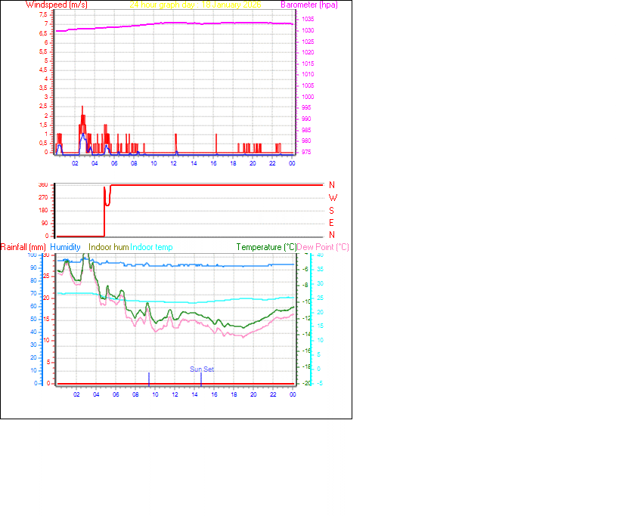Click the W wind direction label
The width and height of the screenshot is (617, 516).
tap(332, 198)
